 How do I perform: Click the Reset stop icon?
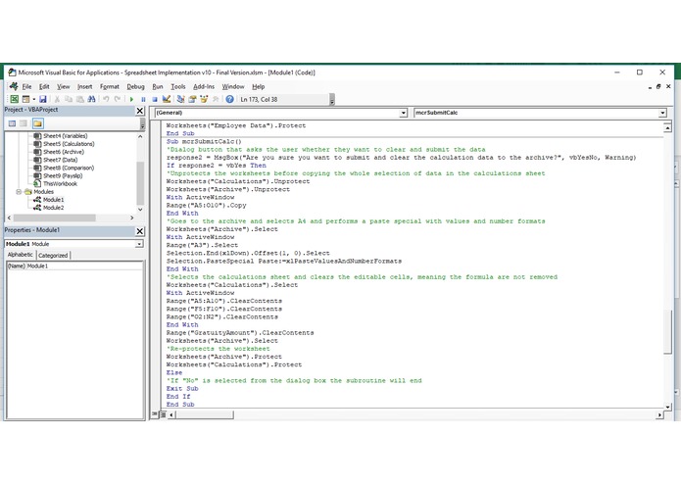click(x=154, y=99)
